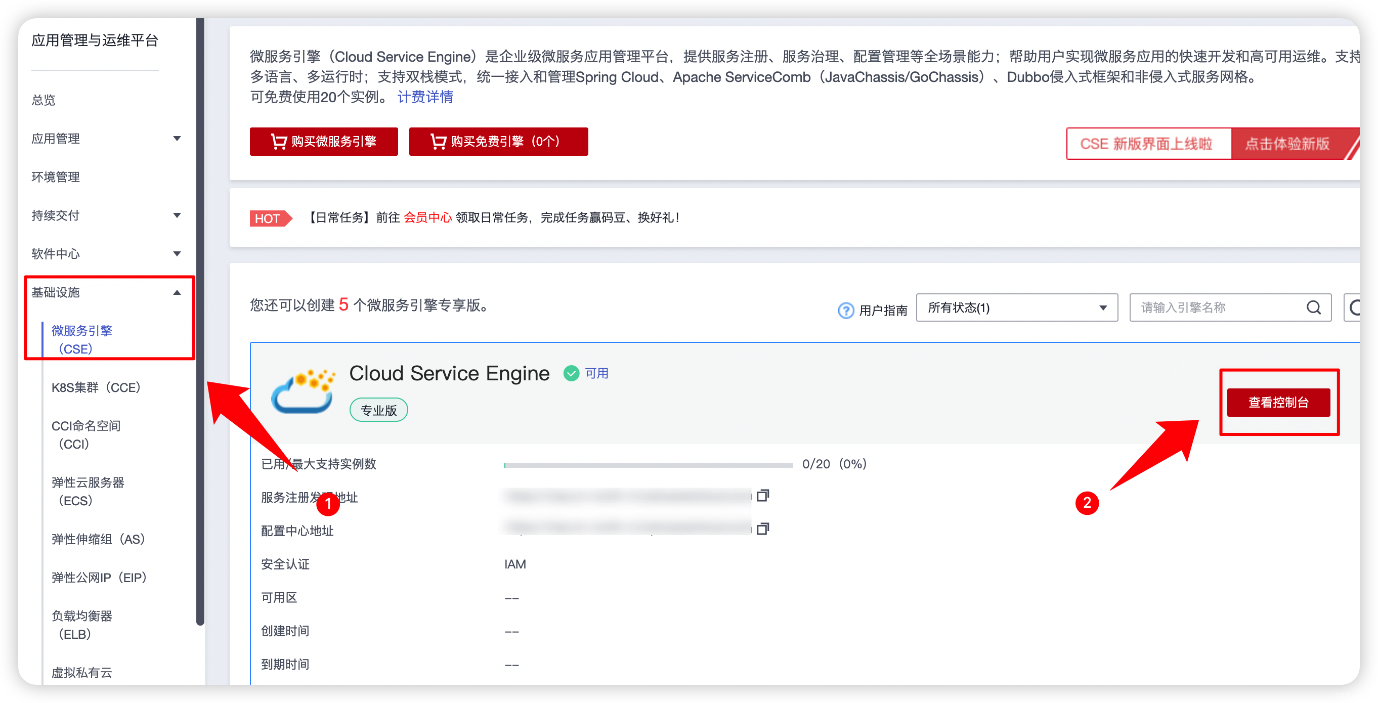
Task: Click the search magnifier in engine name field
Action: [x=1313, y=307]
